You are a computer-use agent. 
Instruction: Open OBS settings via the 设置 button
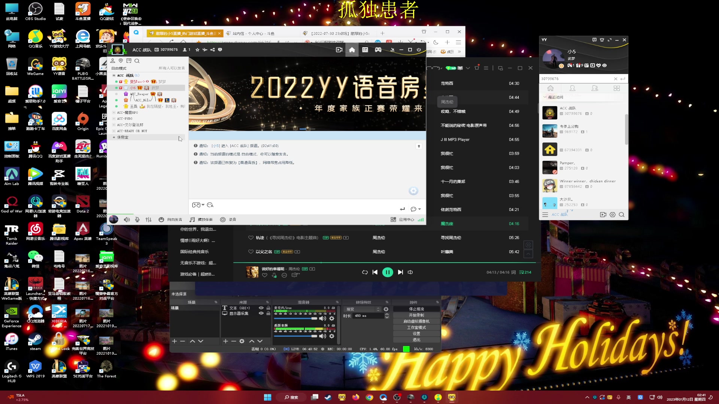[416, 333]
